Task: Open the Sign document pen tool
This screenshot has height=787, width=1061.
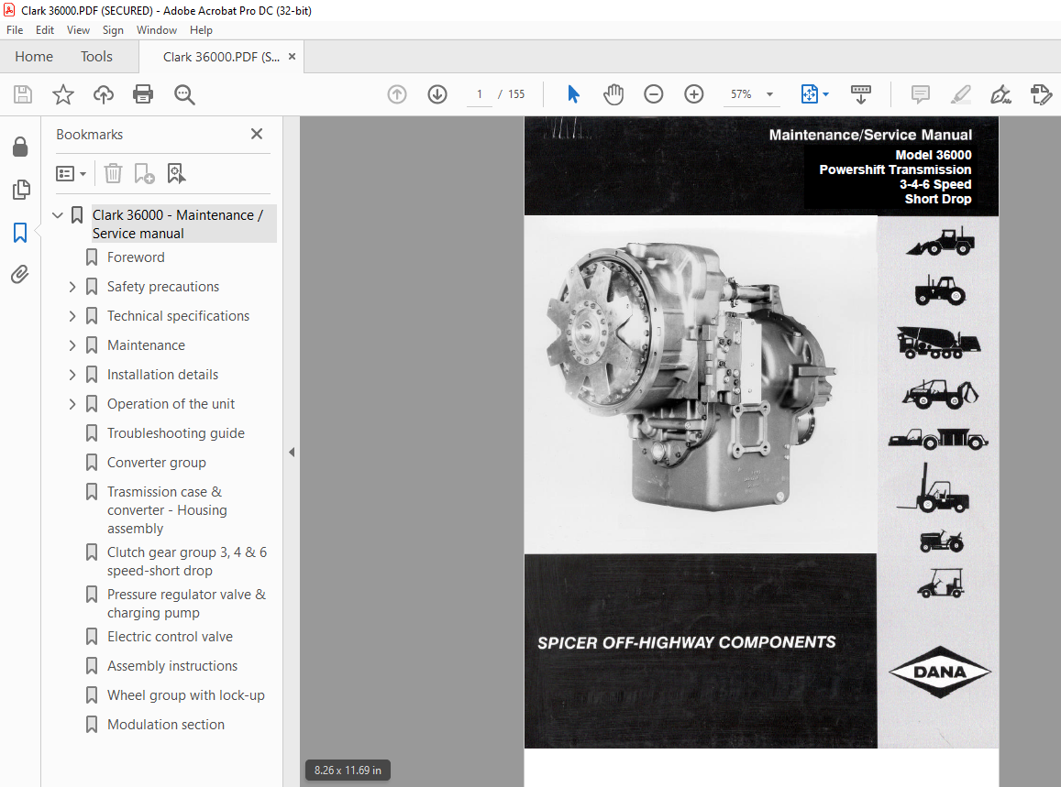Action: pos(1000,94)
